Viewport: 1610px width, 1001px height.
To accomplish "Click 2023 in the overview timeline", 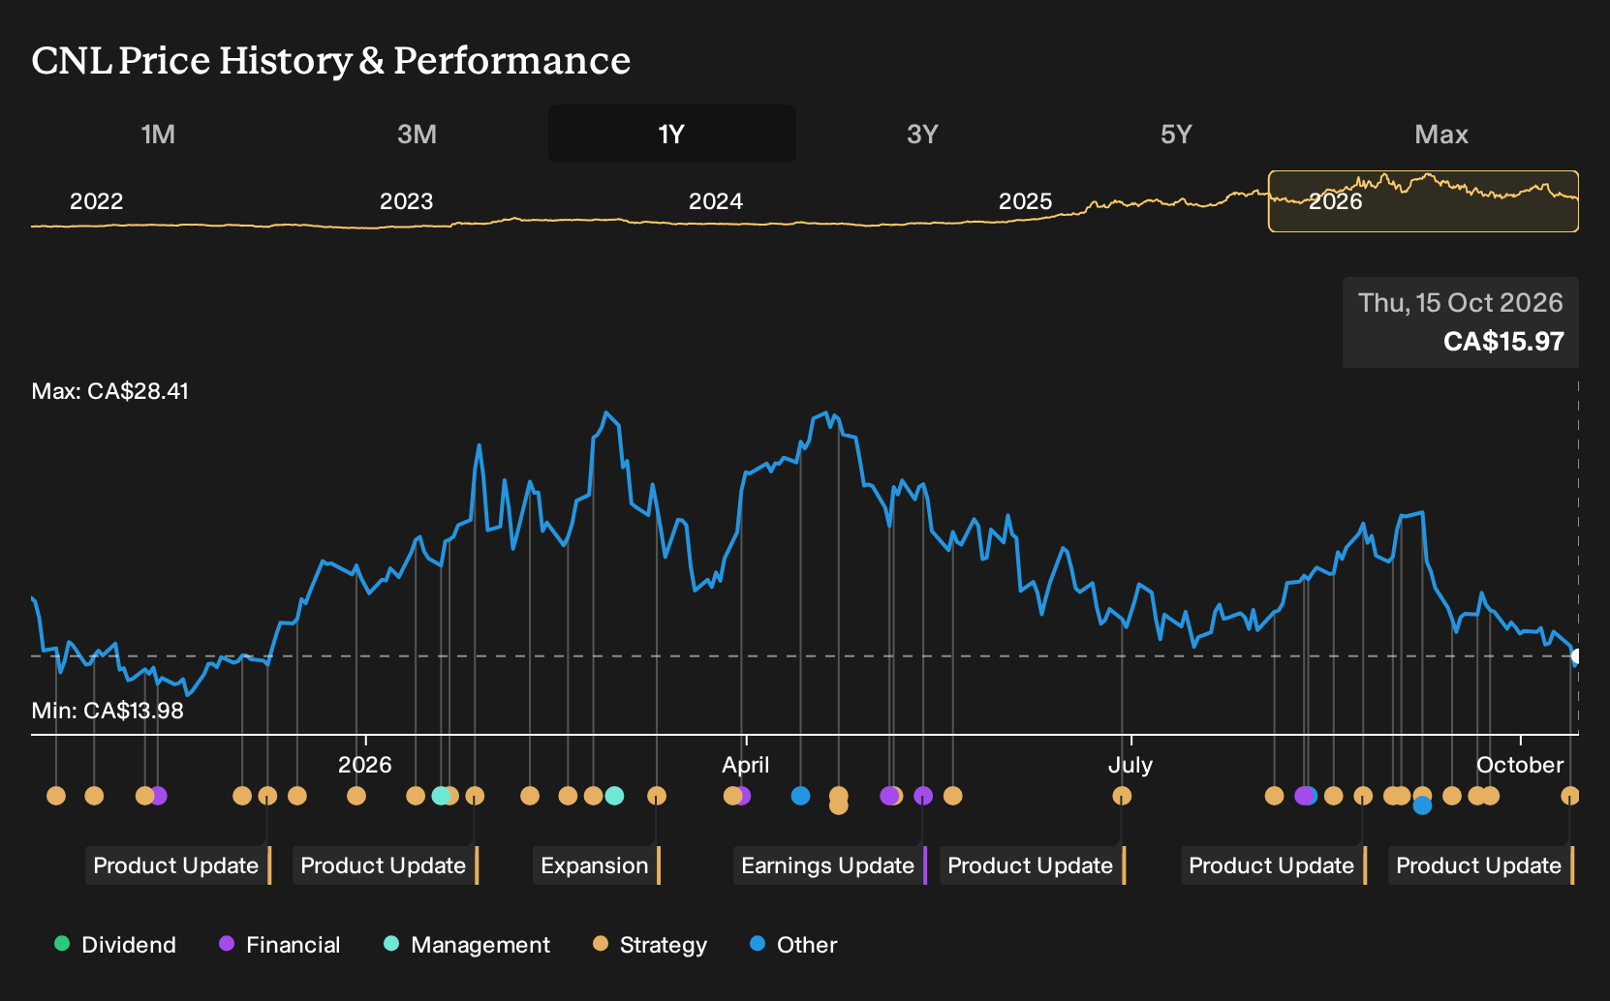I will (406, 201).
